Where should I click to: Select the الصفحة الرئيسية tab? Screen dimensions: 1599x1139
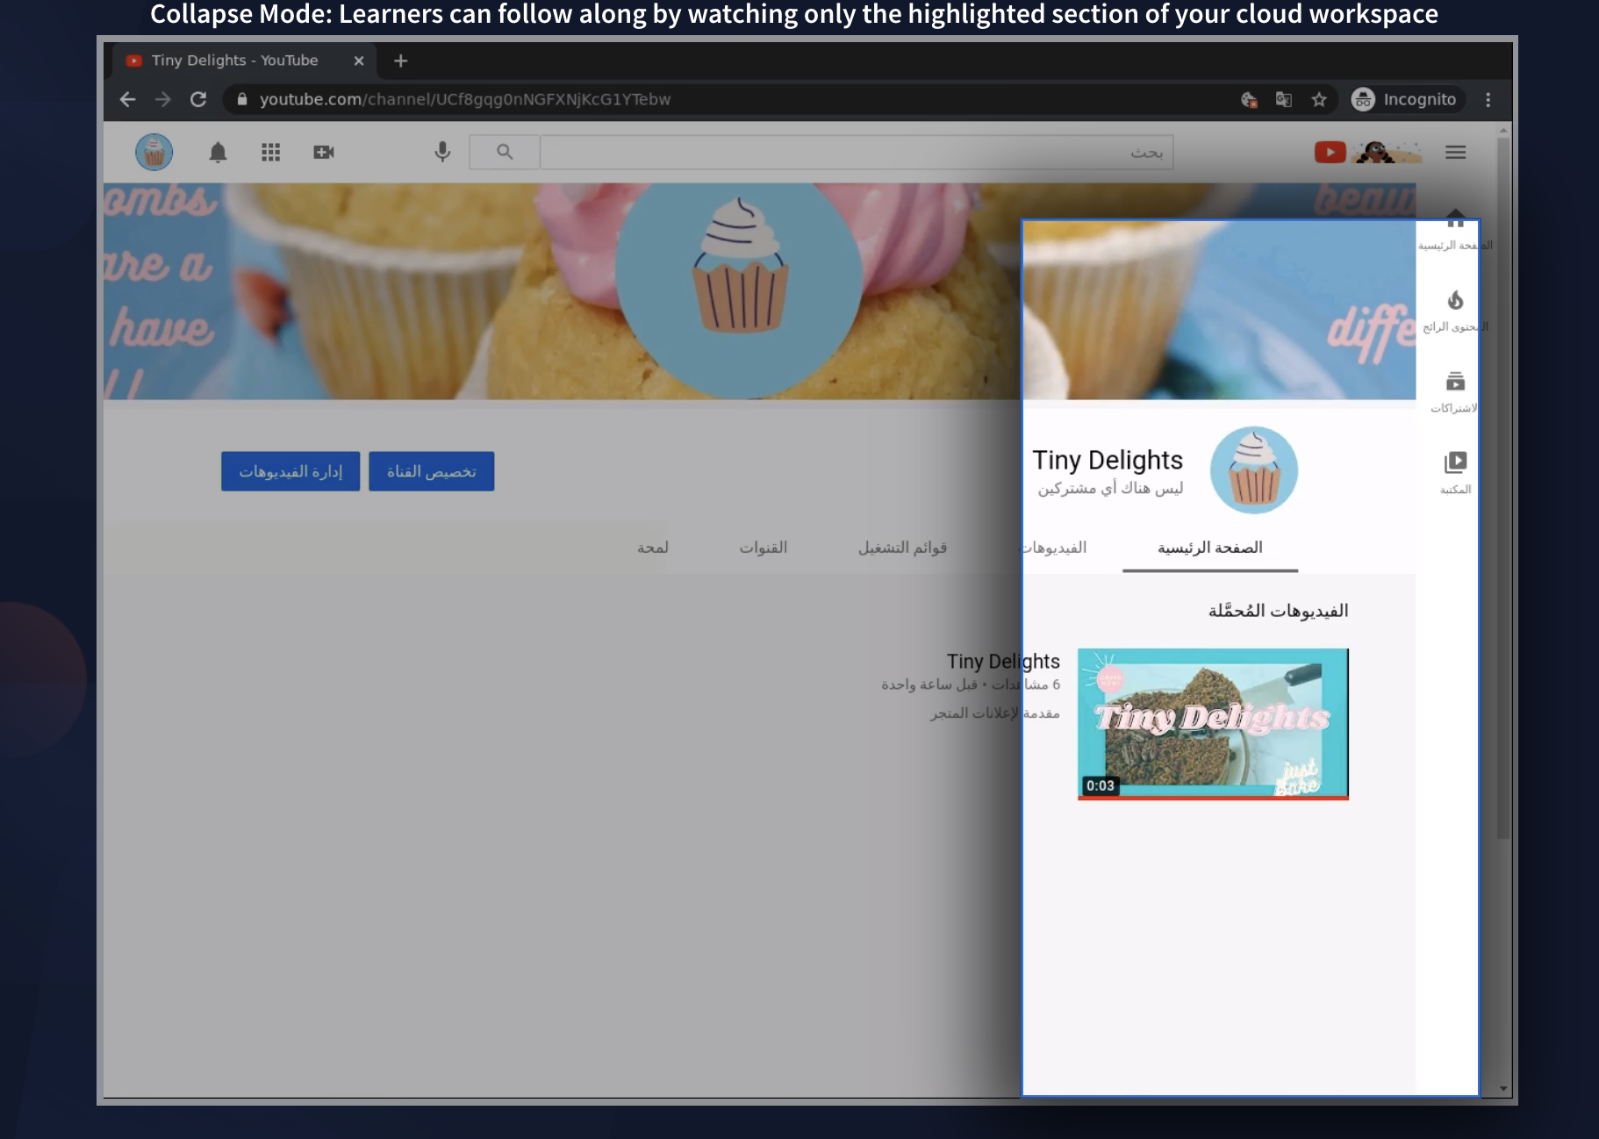click(x=1210, y=548)
